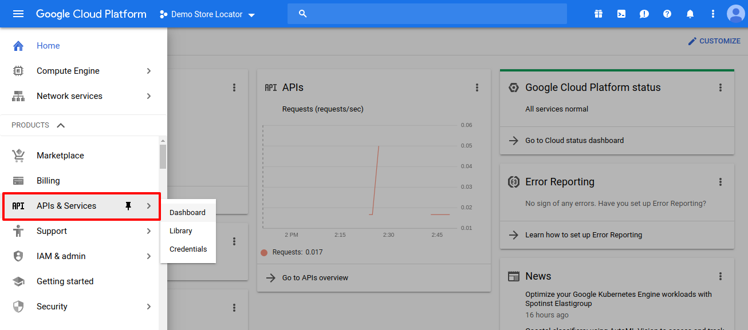Screen dimensions: 748x330
Task: Open the notifications bell
Action: [690, 14]
